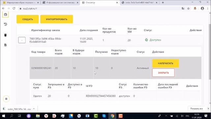Select the REM00002794457458380 id
The height and width of the screenshot is (119, 211).
[x=101, y=96]
